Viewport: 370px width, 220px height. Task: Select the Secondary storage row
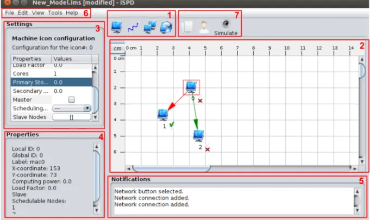[x=51, y=91]
